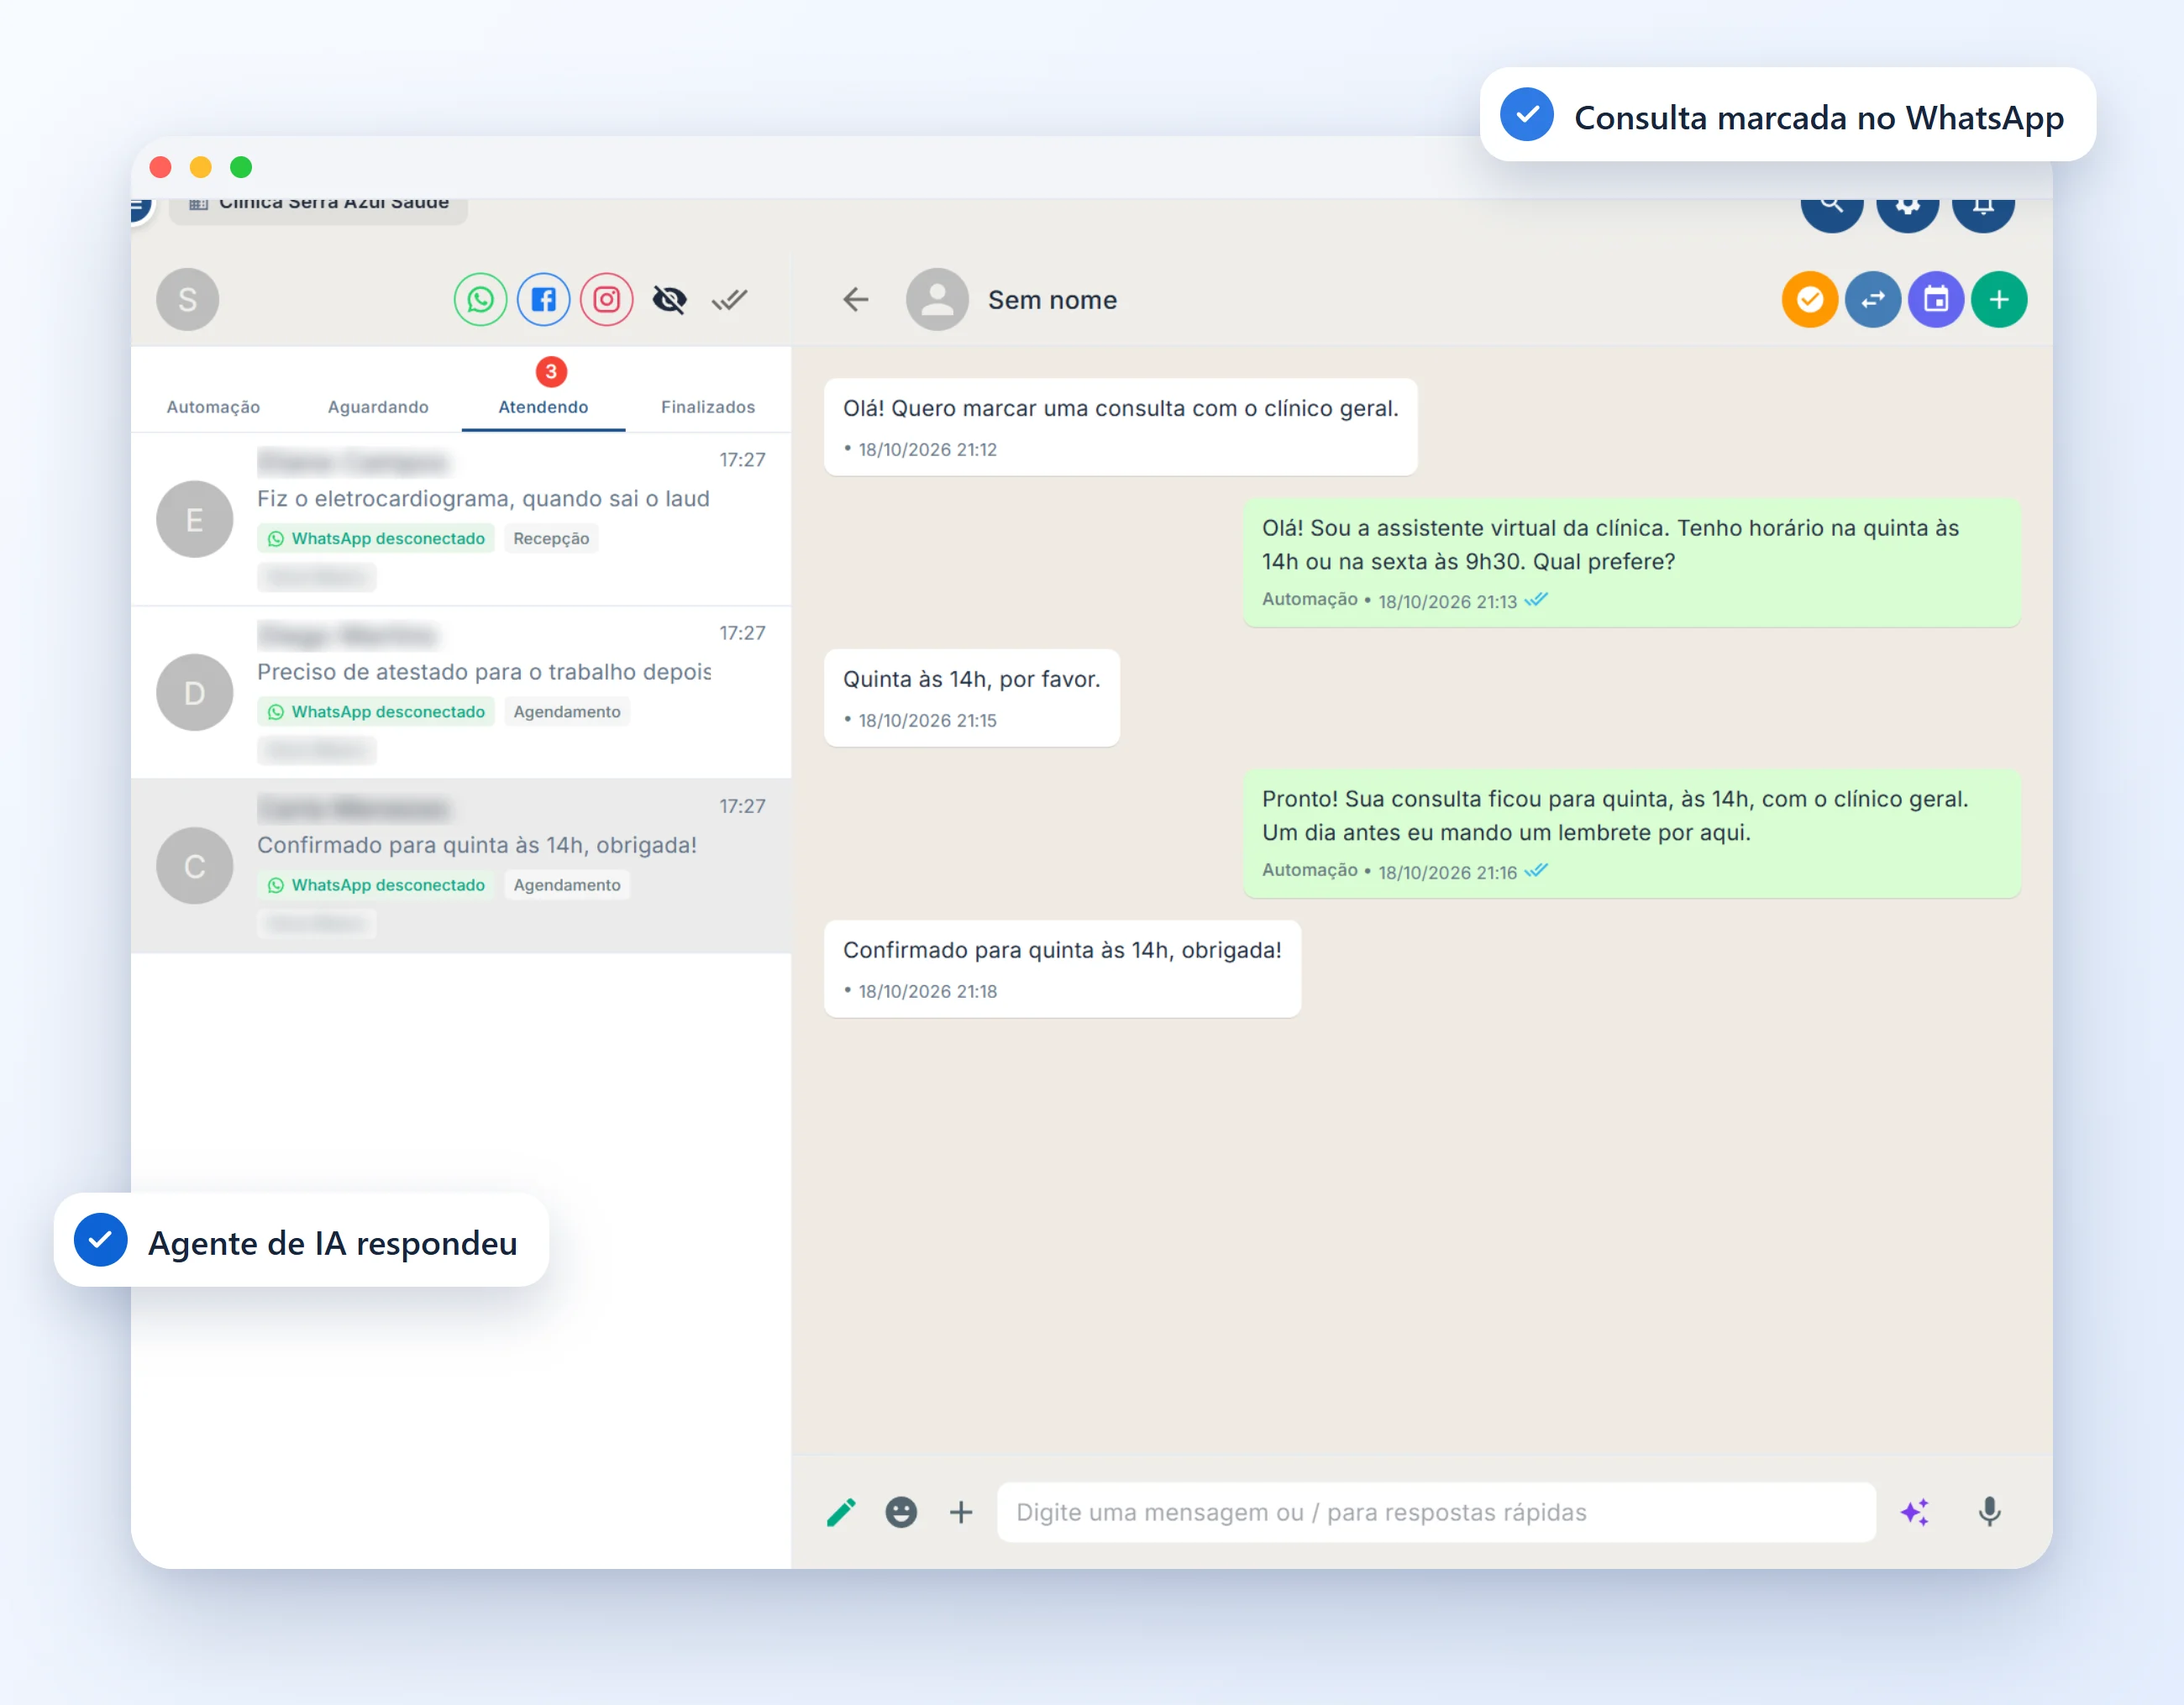Click the green pencil signature icon
The width and height of the screenshot is (2184, 1705).
pos(841,1512)
